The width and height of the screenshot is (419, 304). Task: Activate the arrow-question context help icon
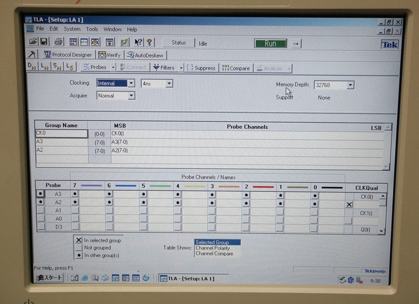[x=138, y=42]
